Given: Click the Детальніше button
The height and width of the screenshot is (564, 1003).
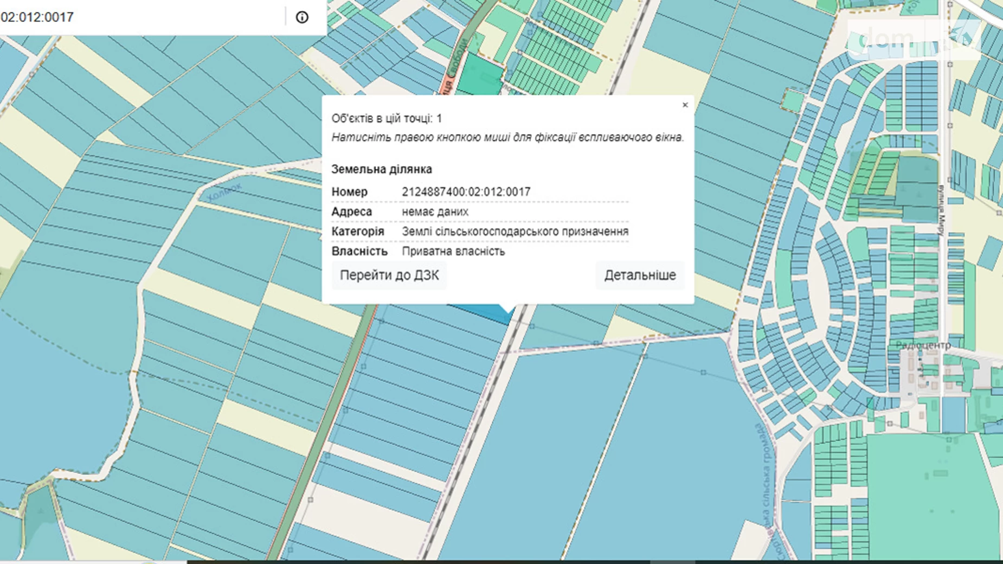Looking at the screenshot, I should (x=640, y=275).
